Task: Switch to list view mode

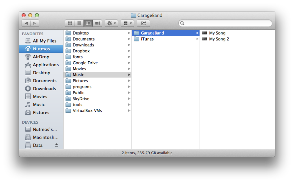Action: coord(79,23)
